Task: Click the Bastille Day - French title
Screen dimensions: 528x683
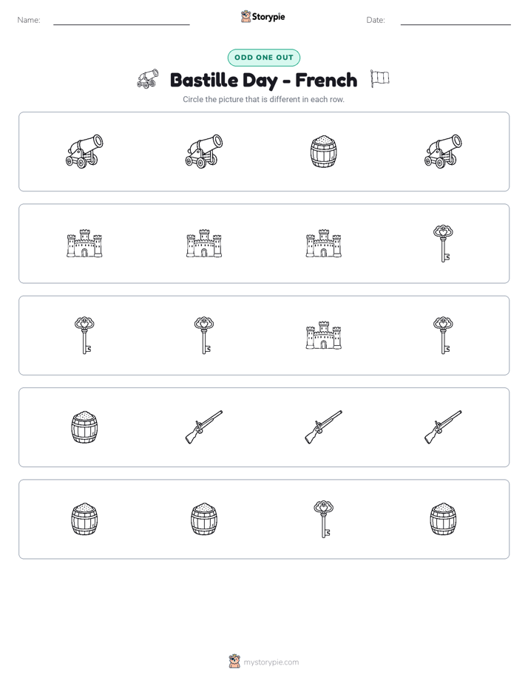Action: click(263, 81)
